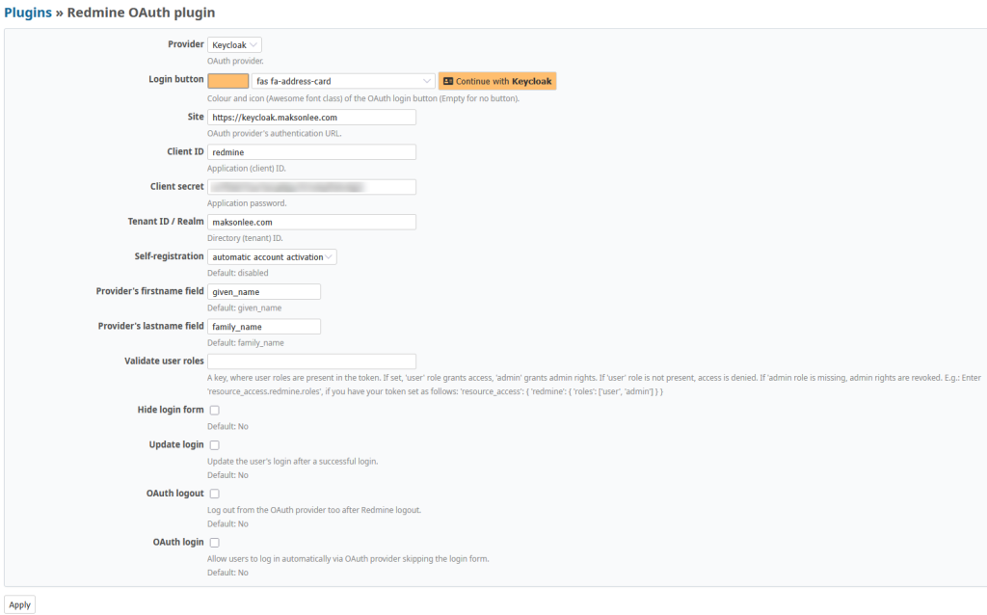Click the Continue with Keycloak button

pos(497,81)
